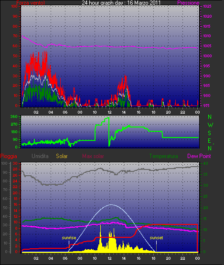Image resolution: width=224 pixels, height=265 pixels.
Task: Click the 'E' compass direction letter
Action: pos(209,141)
